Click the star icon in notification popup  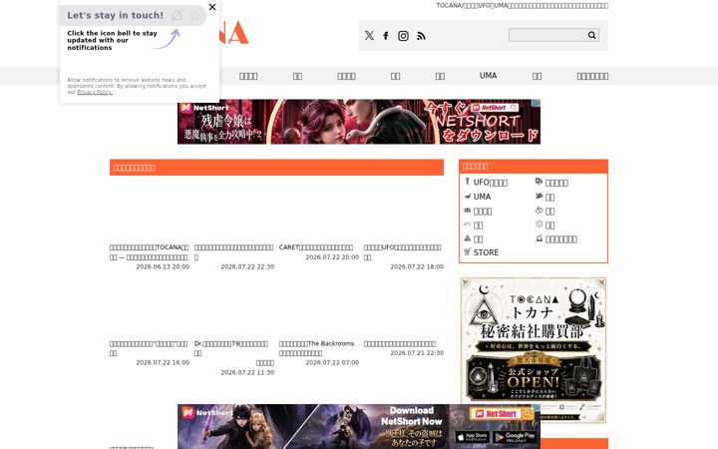[x=194, y=15]
